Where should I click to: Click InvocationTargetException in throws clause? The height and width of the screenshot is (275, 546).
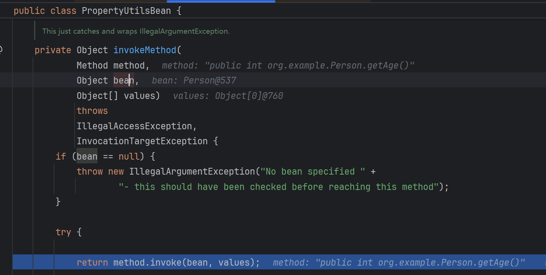(142, 141)
